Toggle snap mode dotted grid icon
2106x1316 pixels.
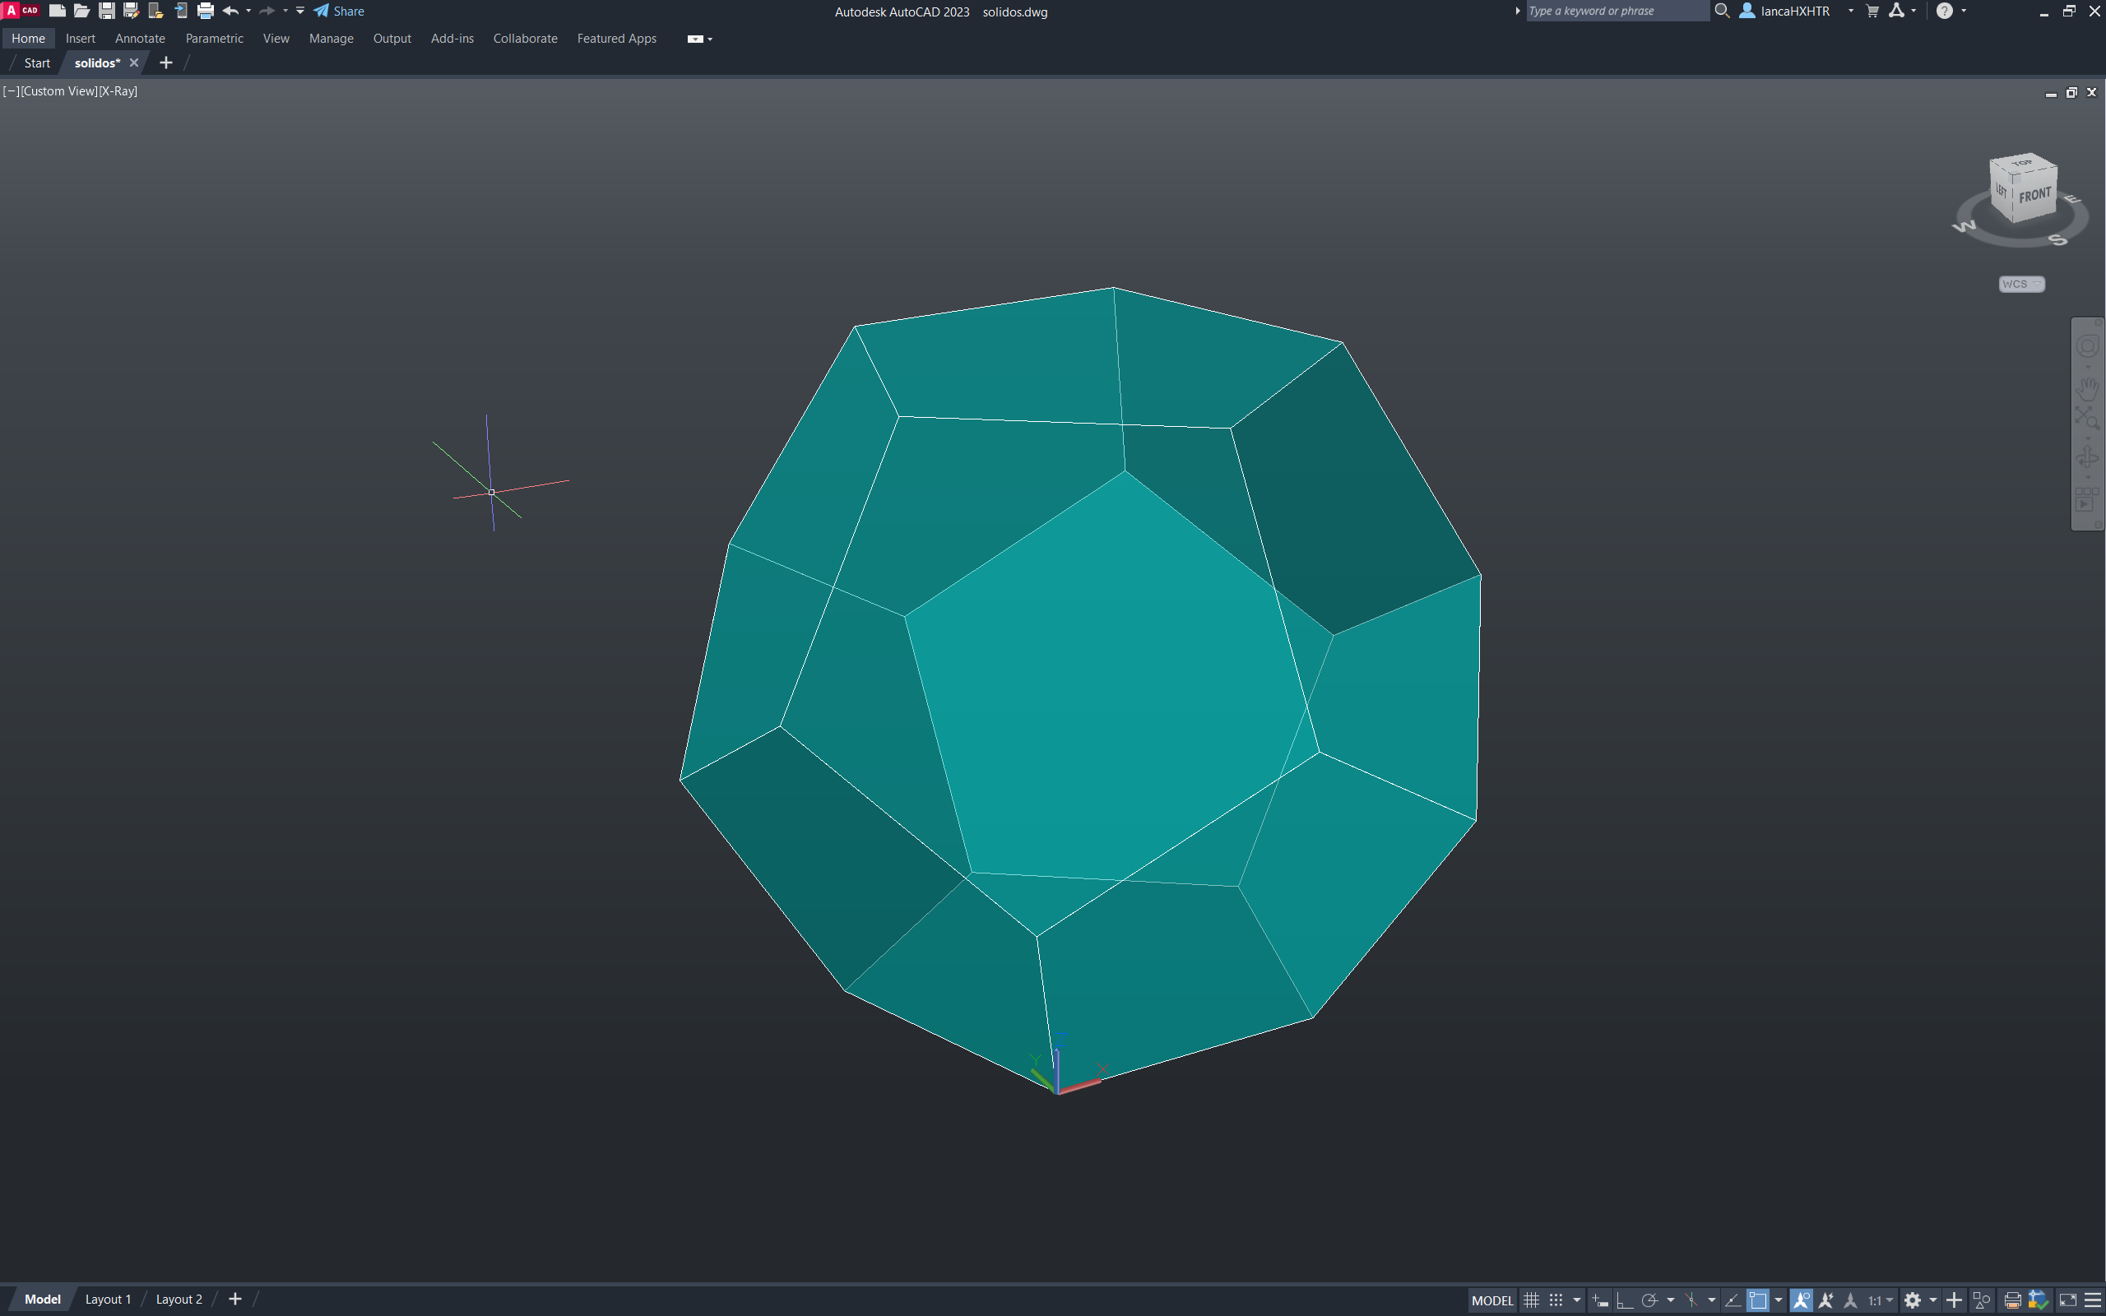point(1556,1300)
